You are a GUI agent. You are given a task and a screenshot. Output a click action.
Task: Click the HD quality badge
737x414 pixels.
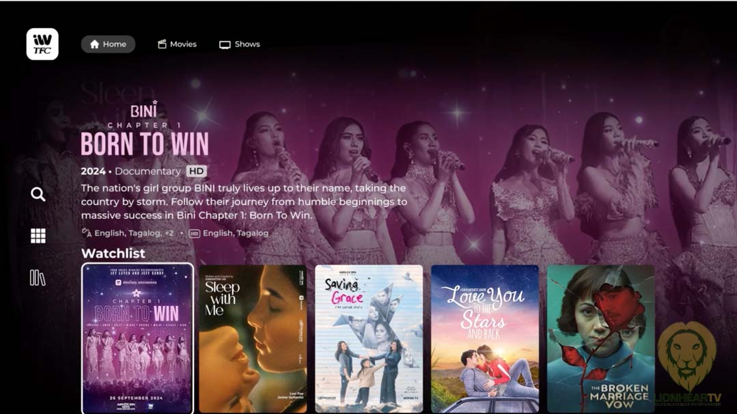tap(197, 171)
